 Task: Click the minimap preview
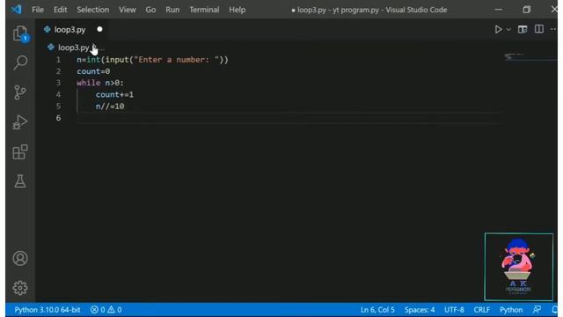[530, 56]
